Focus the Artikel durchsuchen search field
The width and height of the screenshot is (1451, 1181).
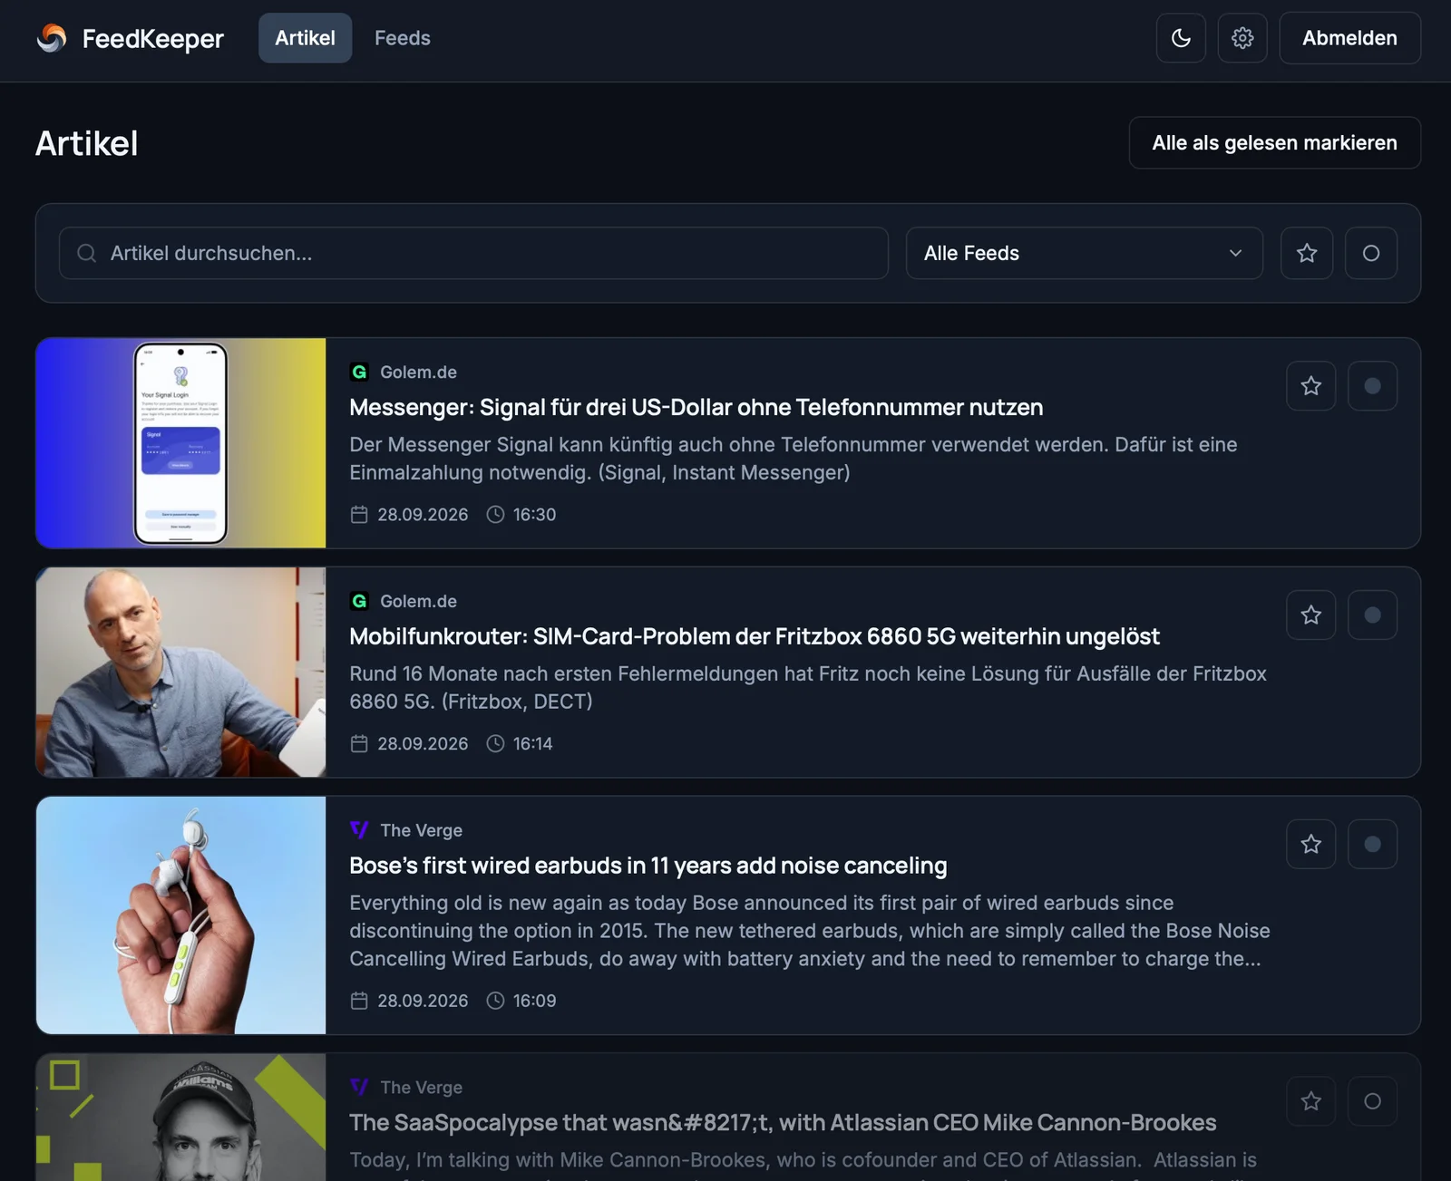tap(473, 253)
